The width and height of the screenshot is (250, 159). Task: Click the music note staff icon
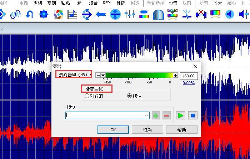(72, 14)
